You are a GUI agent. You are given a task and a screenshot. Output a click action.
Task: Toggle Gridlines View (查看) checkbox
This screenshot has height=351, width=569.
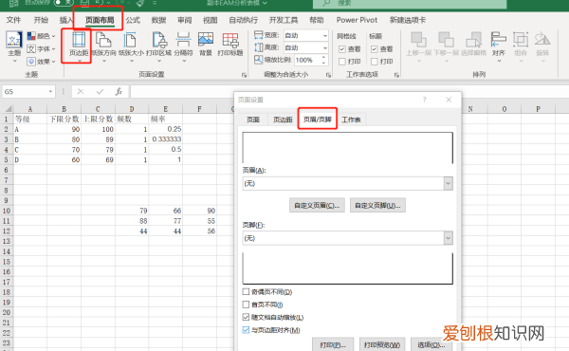[341, 49]
